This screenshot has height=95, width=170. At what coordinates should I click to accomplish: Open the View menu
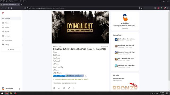click(x=7, y=1)
